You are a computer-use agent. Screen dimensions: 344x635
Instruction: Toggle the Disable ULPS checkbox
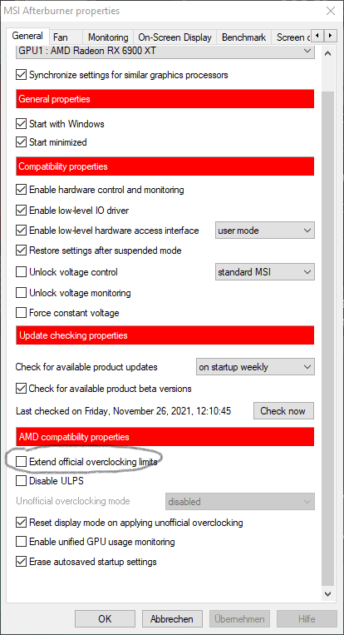(x=21, y=481)
